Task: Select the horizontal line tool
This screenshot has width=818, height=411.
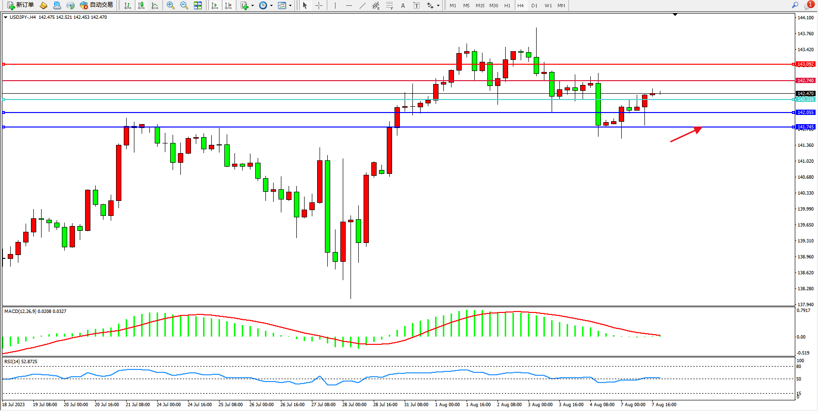Action: click(x=349, y=5)
